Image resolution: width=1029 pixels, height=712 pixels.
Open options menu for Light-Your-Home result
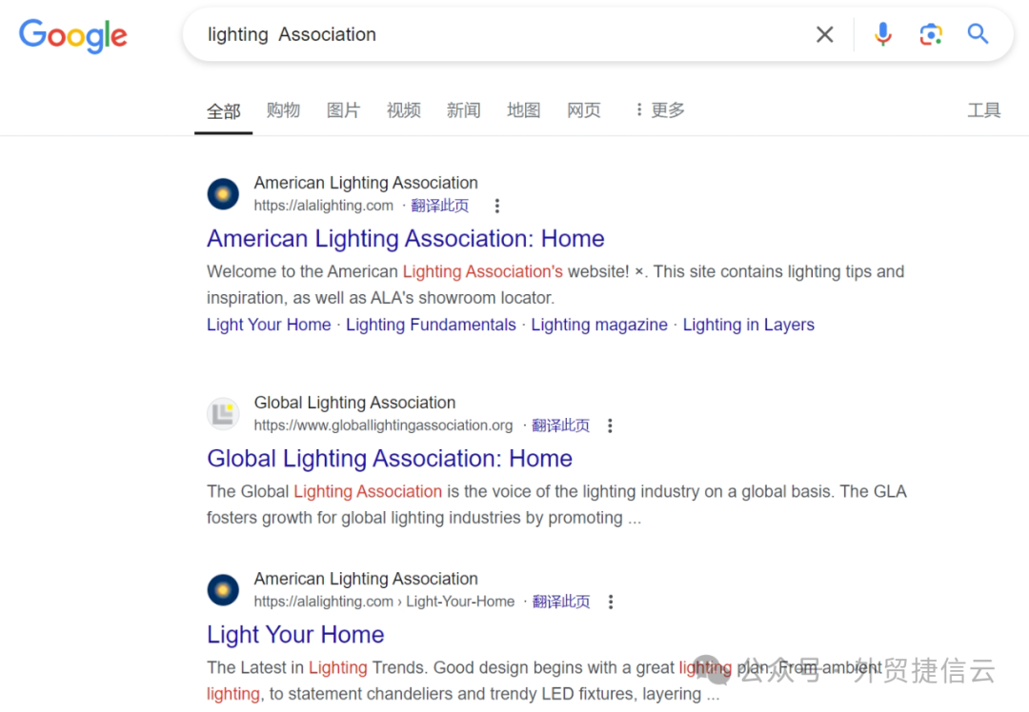(611, 602)
